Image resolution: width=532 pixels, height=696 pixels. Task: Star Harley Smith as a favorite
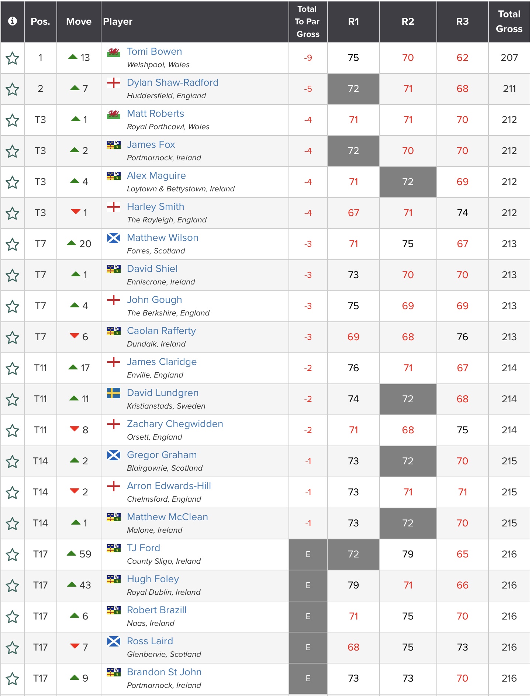(x=13, y=213)
